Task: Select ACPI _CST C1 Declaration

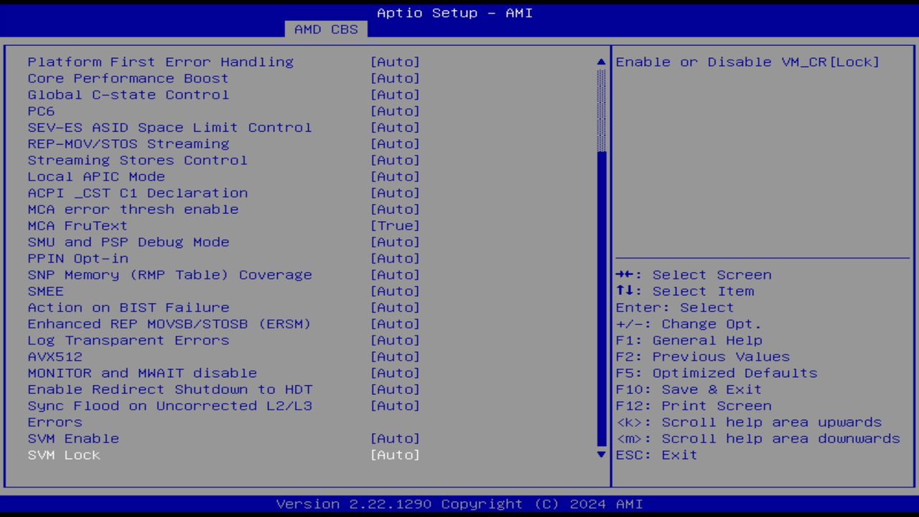Action: pos(138,193)
